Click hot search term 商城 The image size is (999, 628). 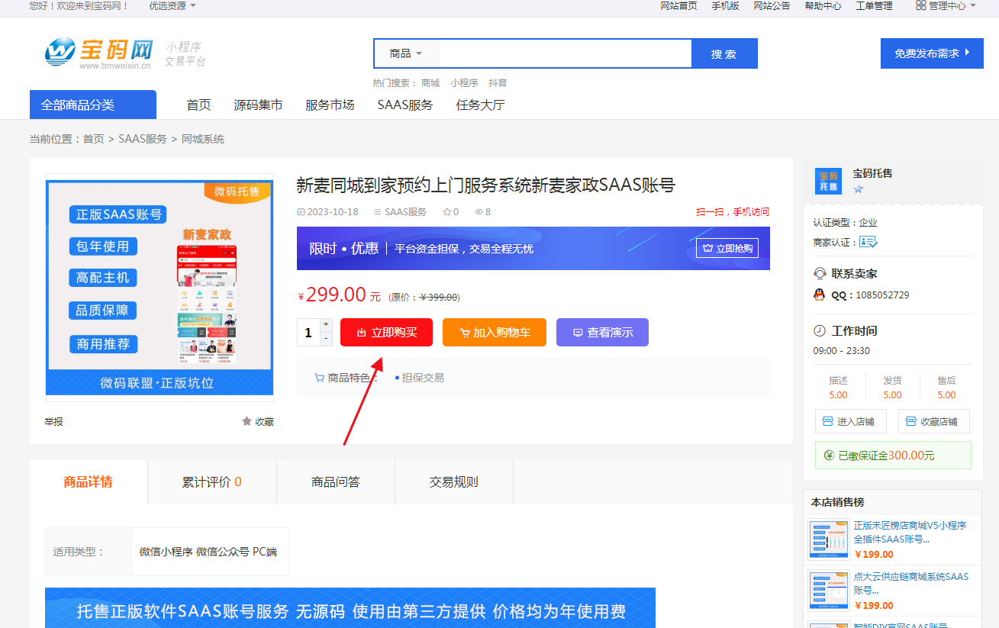pos(430,82)
